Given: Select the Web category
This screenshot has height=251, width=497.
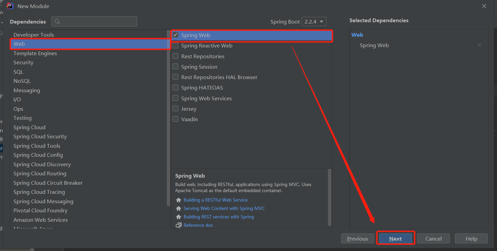Looking at the screenshot, I should pyautogui.click(x=88, y=44).
